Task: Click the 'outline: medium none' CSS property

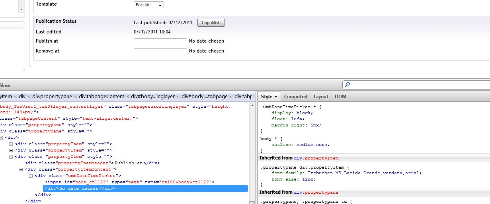Action: click(x=301, y=145)
